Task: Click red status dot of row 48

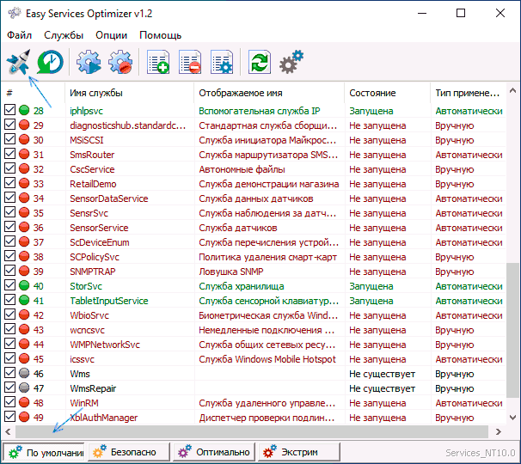Action: tap(24, 402)
